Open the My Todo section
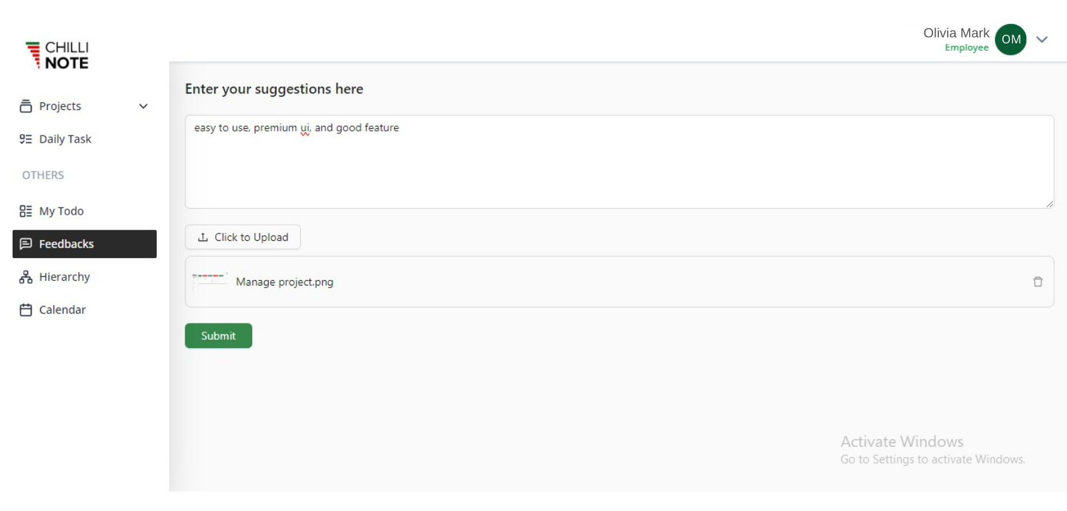 61,211
